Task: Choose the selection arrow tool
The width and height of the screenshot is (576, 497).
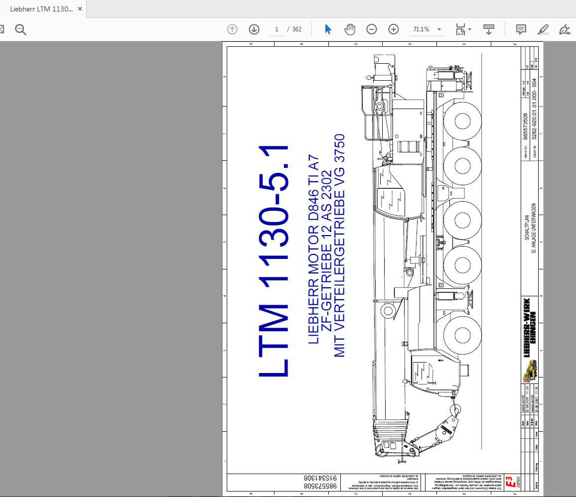Action: coord(328,29)
